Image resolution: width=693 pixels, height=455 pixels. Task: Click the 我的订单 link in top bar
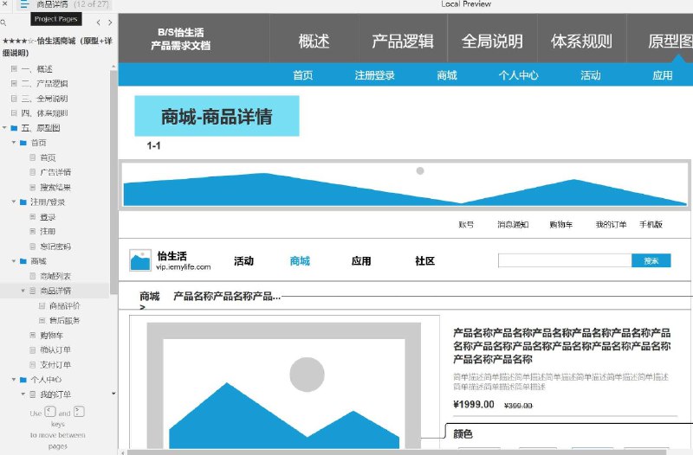[611, 225]
